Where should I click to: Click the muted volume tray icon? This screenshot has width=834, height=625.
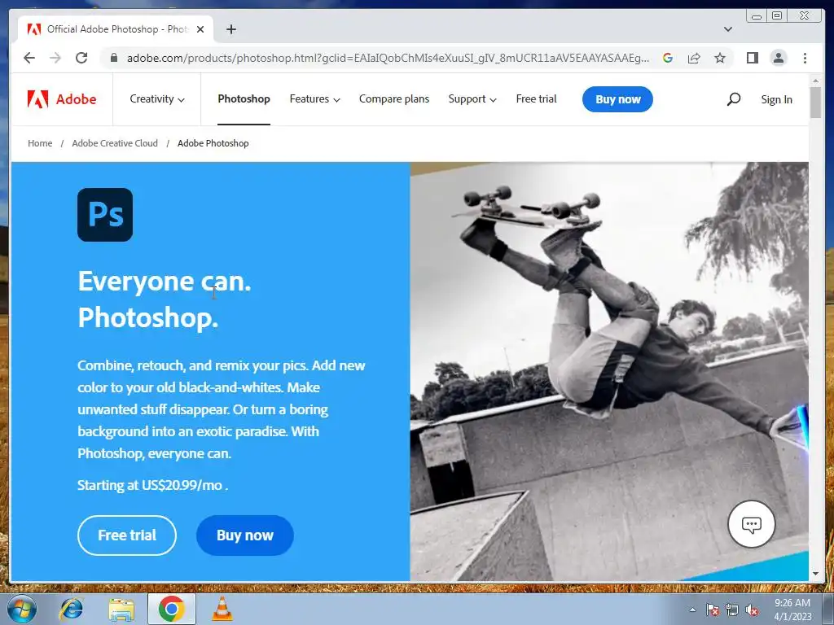tap(752, 610)
